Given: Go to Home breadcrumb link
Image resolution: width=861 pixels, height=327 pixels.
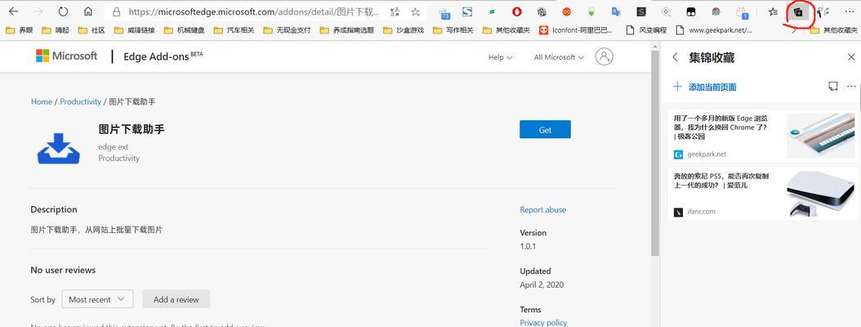Looking at the screenshot, I should tap(42, 101).
